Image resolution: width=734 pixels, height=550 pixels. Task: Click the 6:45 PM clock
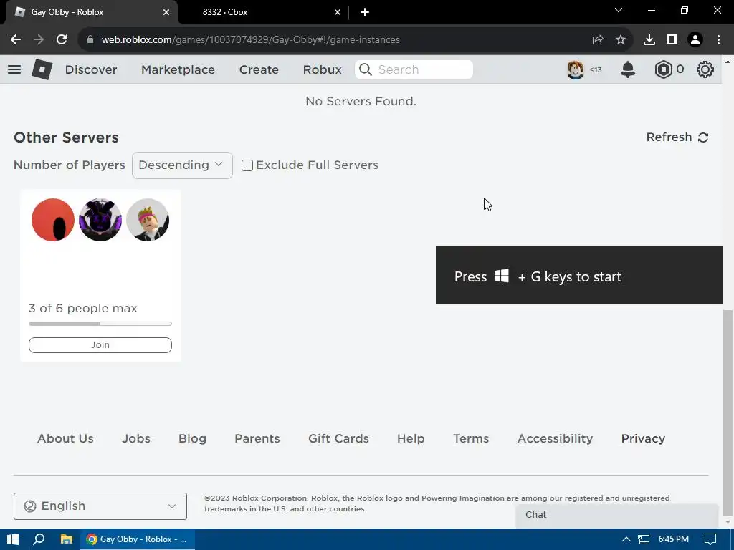click(674, 539)
